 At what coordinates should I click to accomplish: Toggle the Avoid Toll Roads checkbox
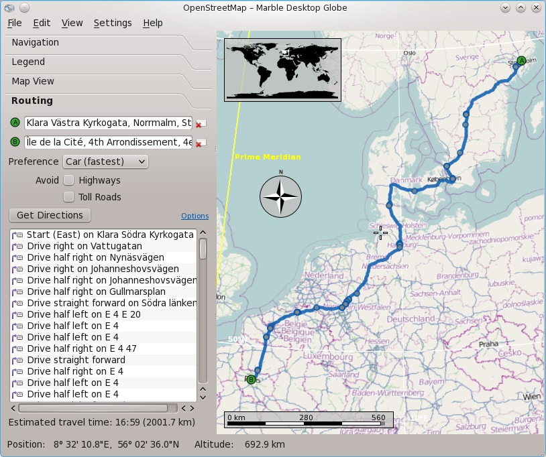tap(68, 197)
